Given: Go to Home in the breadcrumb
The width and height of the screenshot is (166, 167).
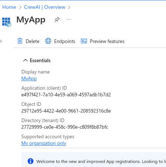Looking at the screenshot, I should (x=9, y=7).
